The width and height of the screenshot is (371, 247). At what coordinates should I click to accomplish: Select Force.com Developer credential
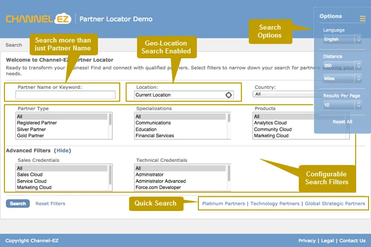[180, 187]
